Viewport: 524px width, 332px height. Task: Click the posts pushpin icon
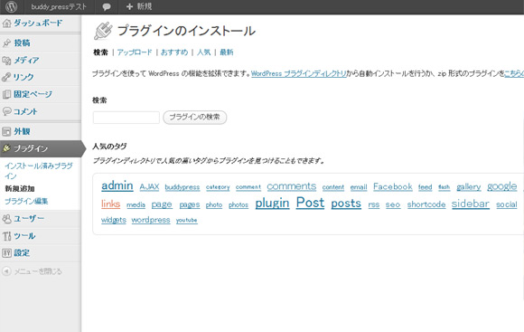pos(6,43)
